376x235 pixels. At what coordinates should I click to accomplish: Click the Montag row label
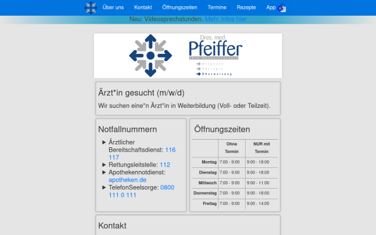[x=209, y=162]
